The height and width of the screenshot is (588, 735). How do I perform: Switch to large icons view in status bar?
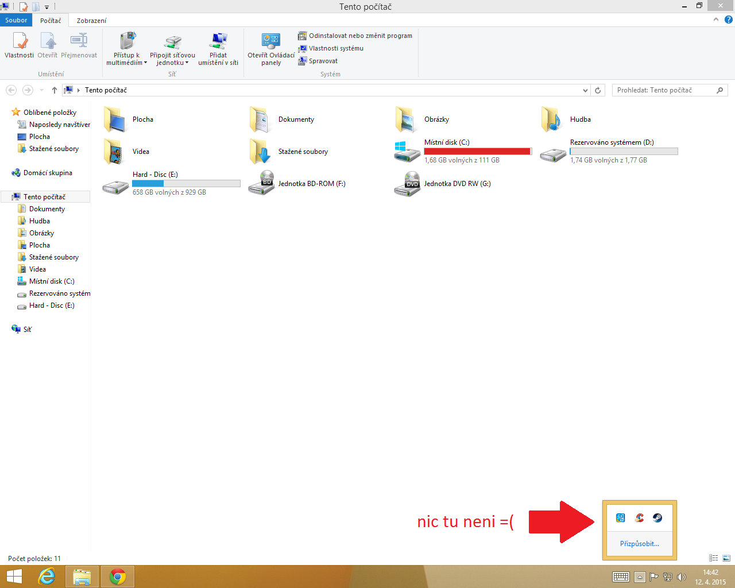726,558
